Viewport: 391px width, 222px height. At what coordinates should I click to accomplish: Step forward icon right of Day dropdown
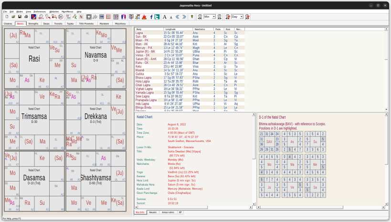coord(247,17)
